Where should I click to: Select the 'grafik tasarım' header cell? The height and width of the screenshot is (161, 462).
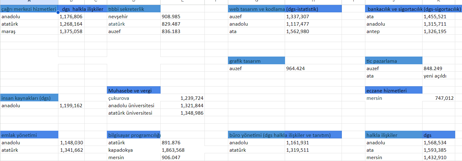pos(256,61)
